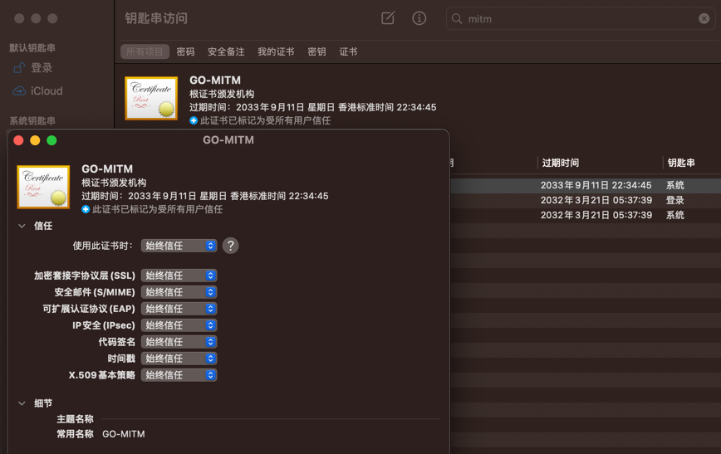Click the new keychain item compose icon
This screenshot has height=454, width=721.
click(x=388, y=18)
